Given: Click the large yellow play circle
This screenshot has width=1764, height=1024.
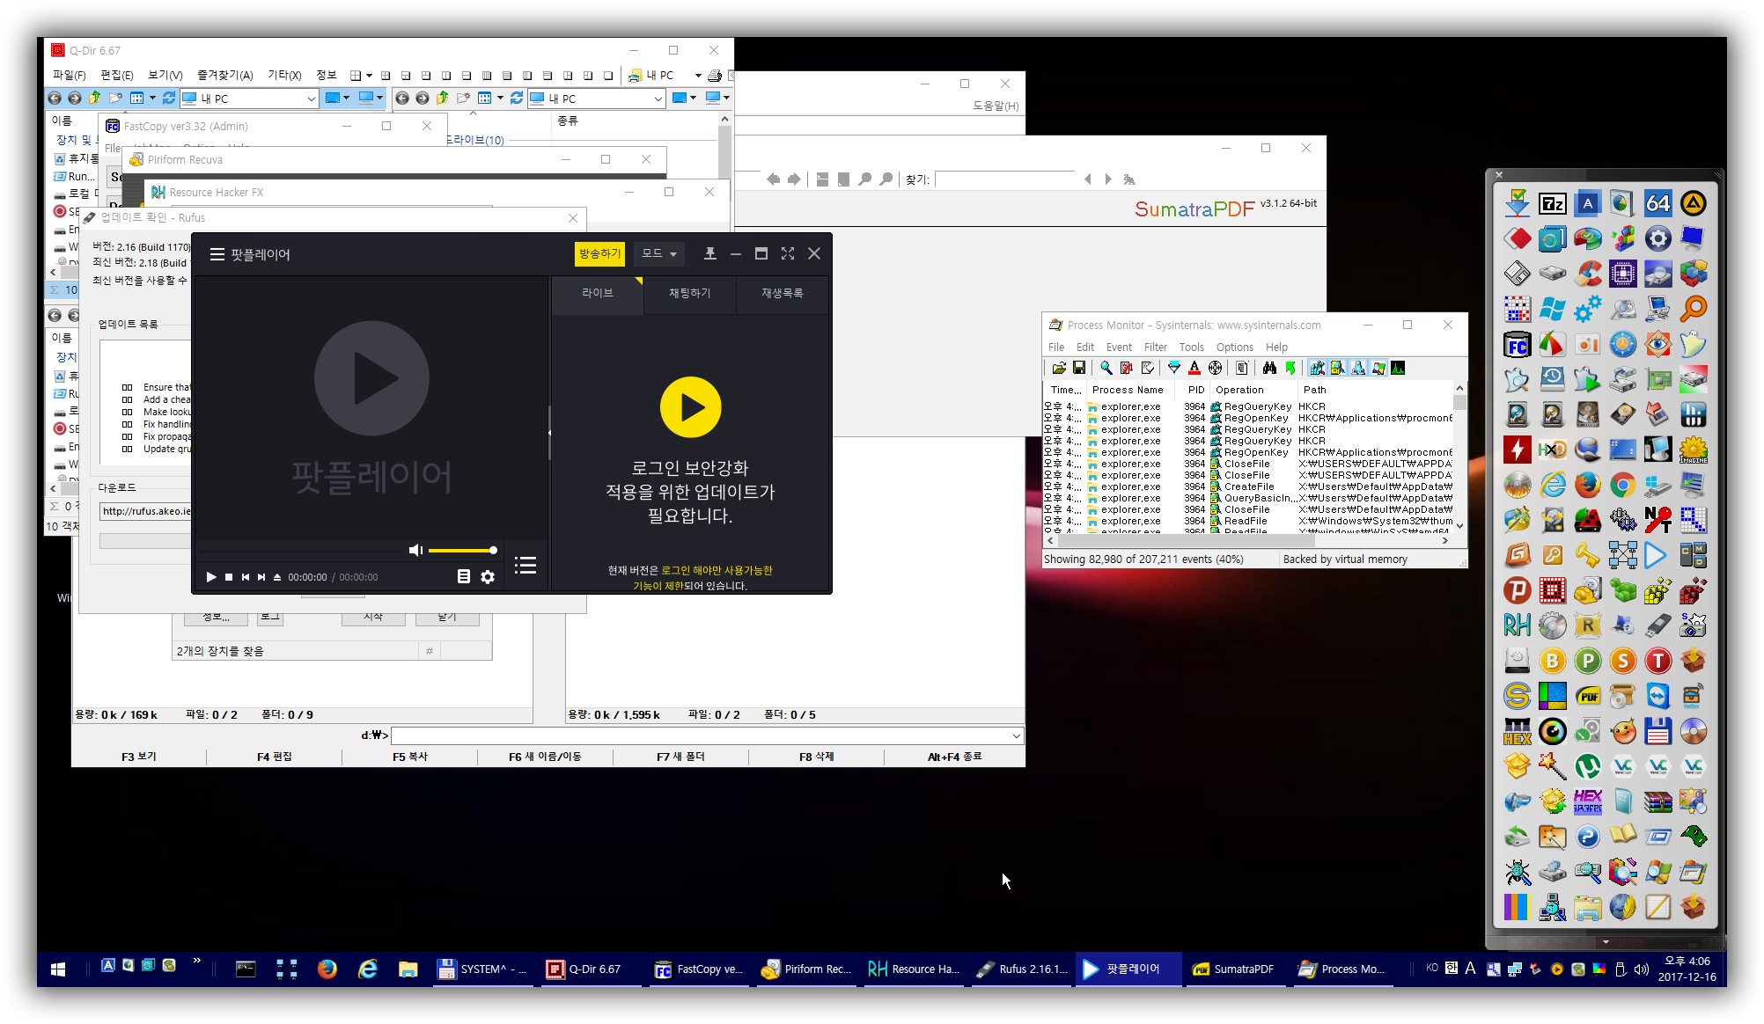Looking at the screenshot, I should 690,407.
